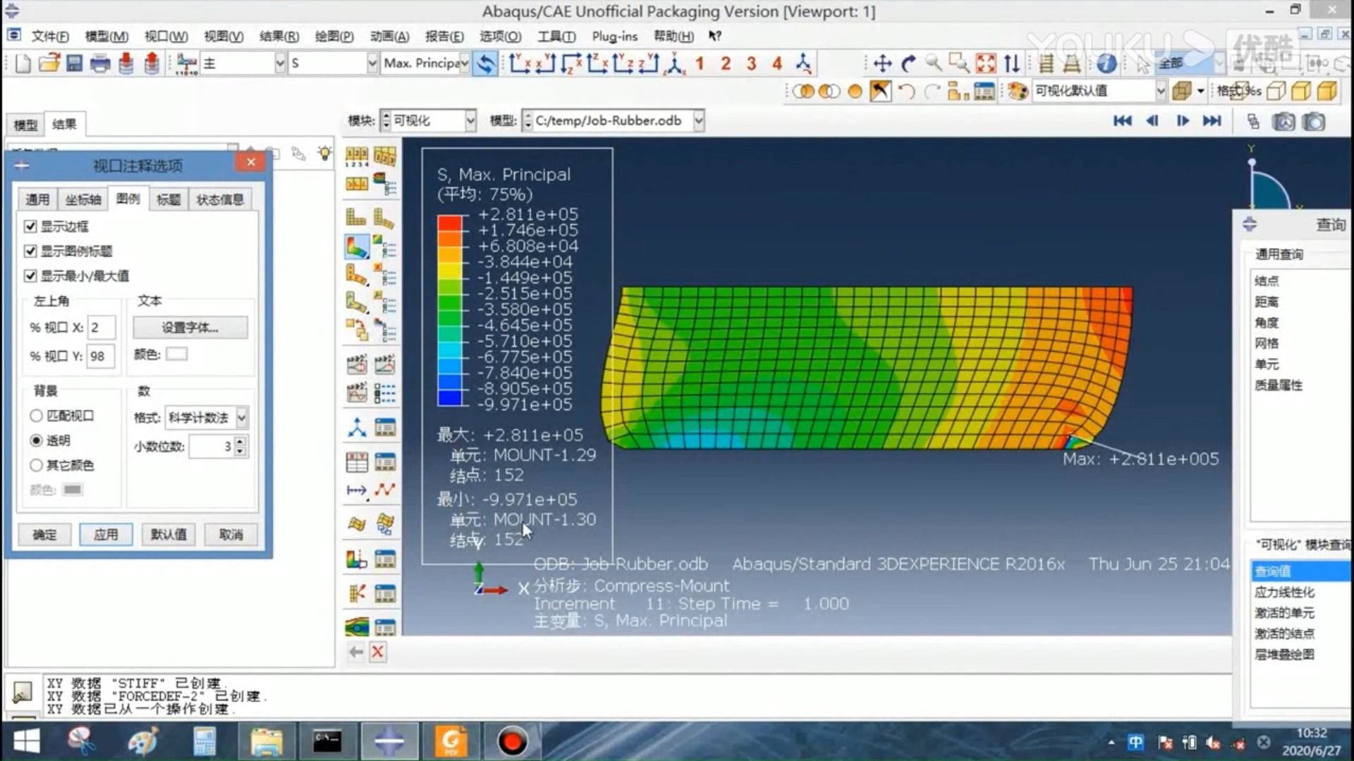Select 查询值 in visualization query list
The width and height of the screenshot is (1354, 761).
[x=1302, y=571]
